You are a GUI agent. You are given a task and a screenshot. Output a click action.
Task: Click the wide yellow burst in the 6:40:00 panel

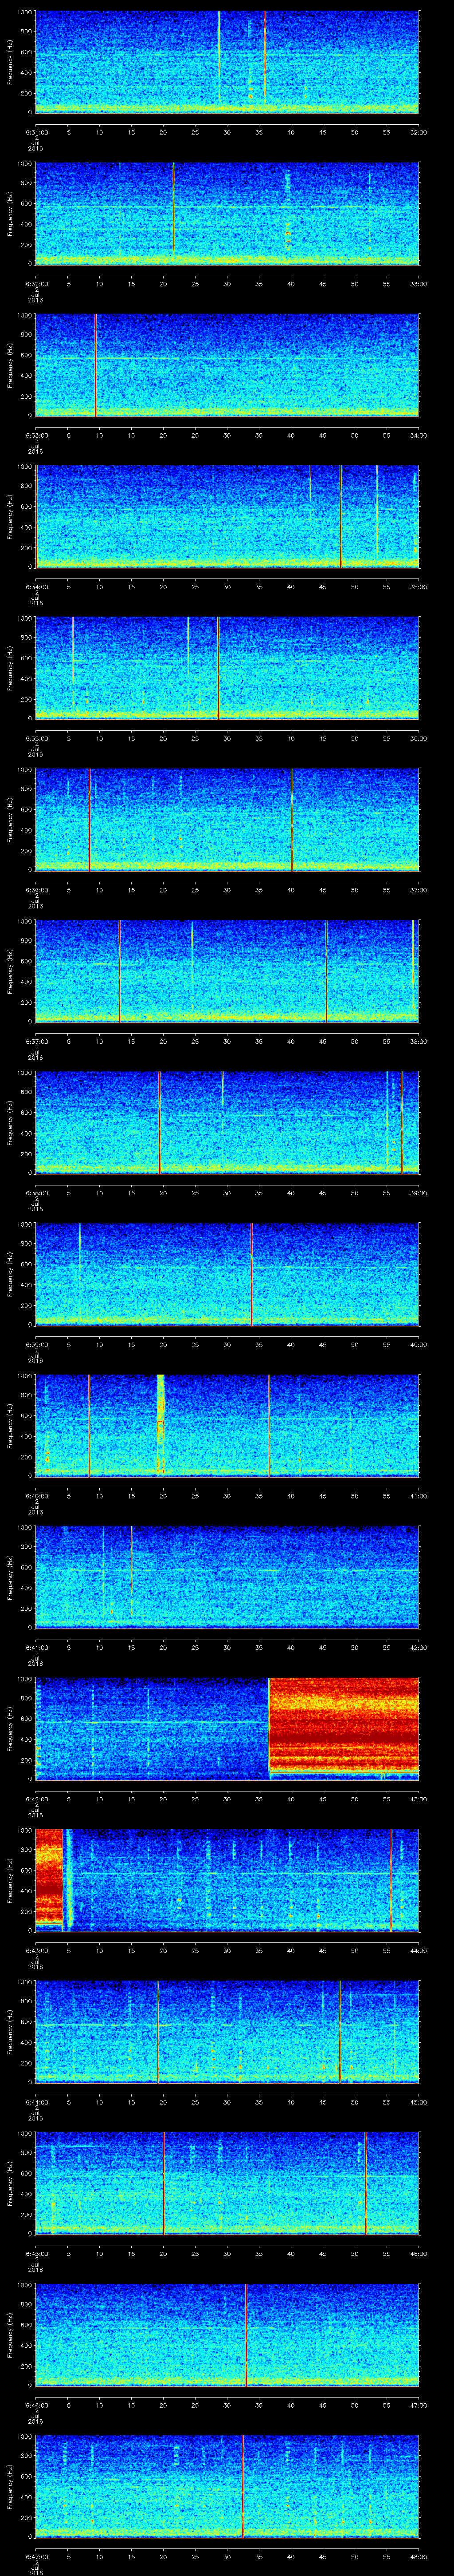point(160,1424)
